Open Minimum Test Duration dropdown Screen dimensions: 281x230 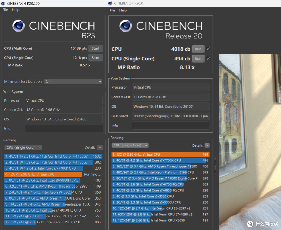pyautogui.click(x=73, y=82)
